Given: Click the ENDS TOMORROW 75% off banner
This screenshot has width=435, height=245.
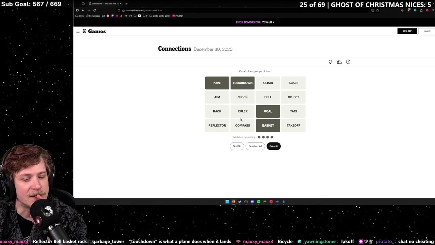Looking at the screenshot, I should point(255,22).
